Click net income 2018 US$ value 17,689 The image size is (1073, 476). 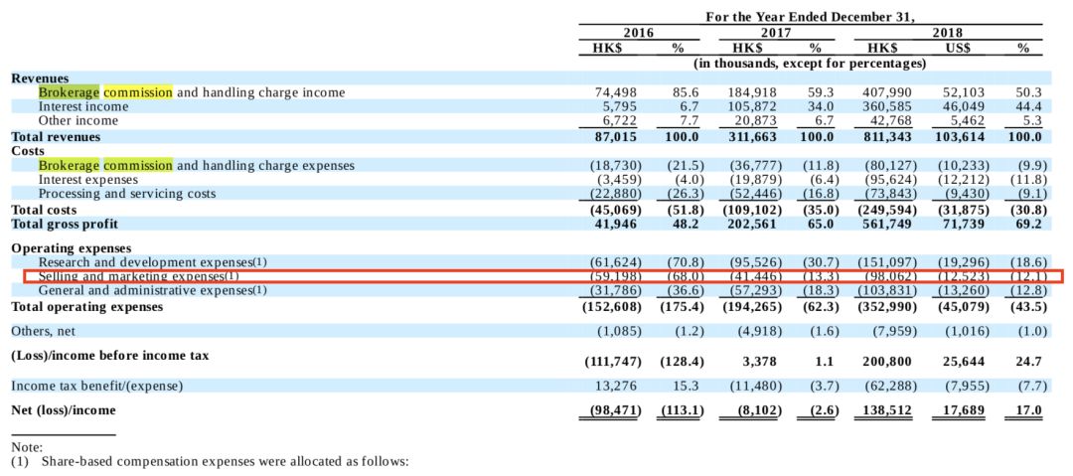click(966, 410)
